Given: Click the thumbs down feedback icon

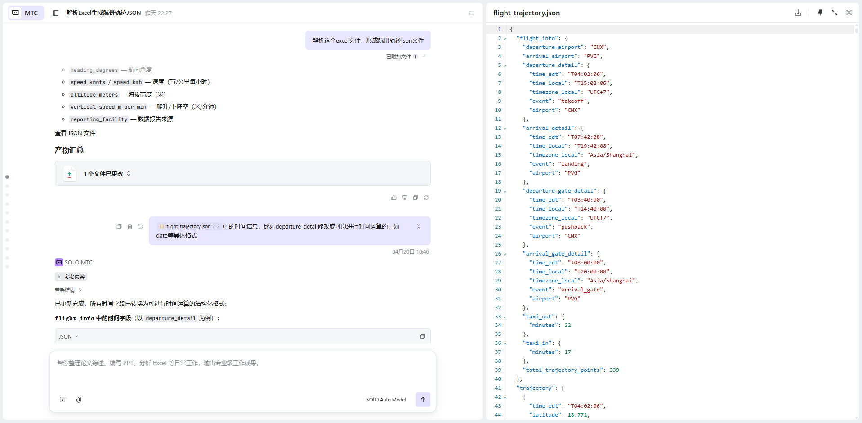Looking at the screenshot, I should [405, 198].
